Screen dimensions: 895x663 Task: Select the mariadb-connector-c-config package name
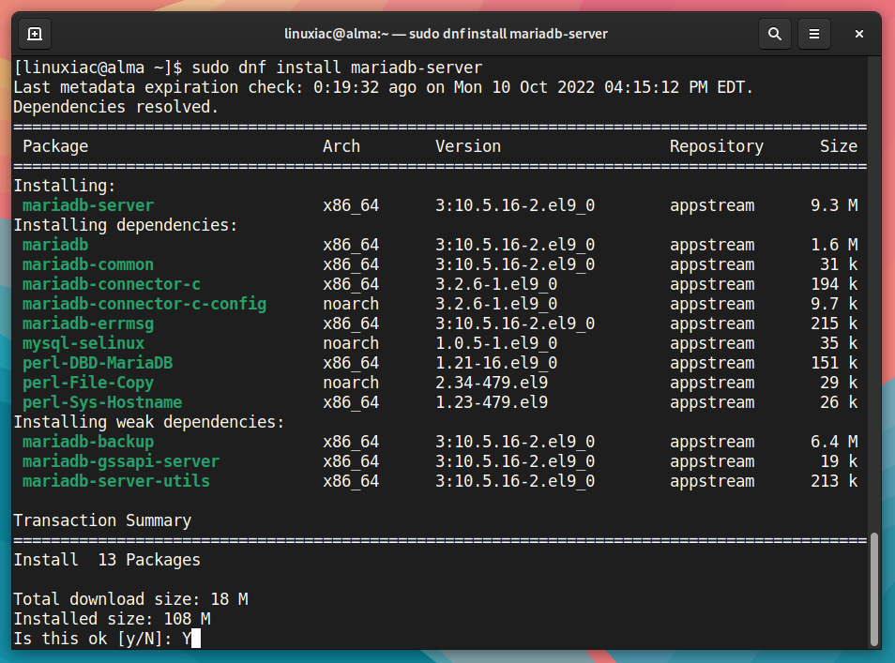pyautogui.click(x=144, y=304)
